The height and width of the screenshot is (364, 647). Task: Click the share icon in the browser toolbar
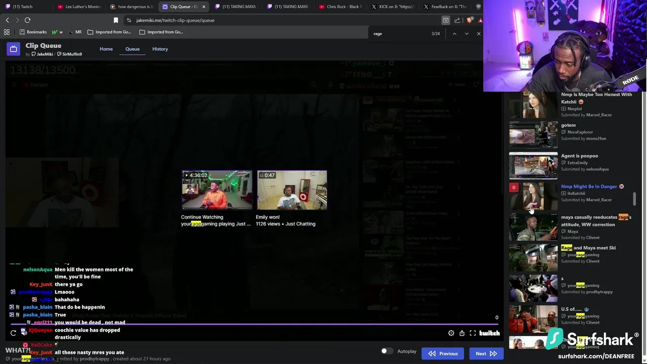click(x=457, y=20)
